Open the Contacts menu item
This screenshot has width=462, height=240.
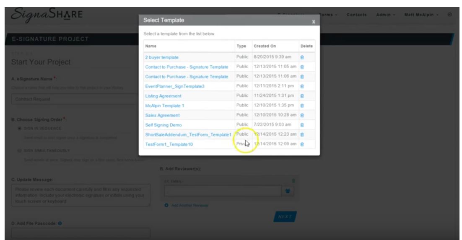tap(356, 15)
